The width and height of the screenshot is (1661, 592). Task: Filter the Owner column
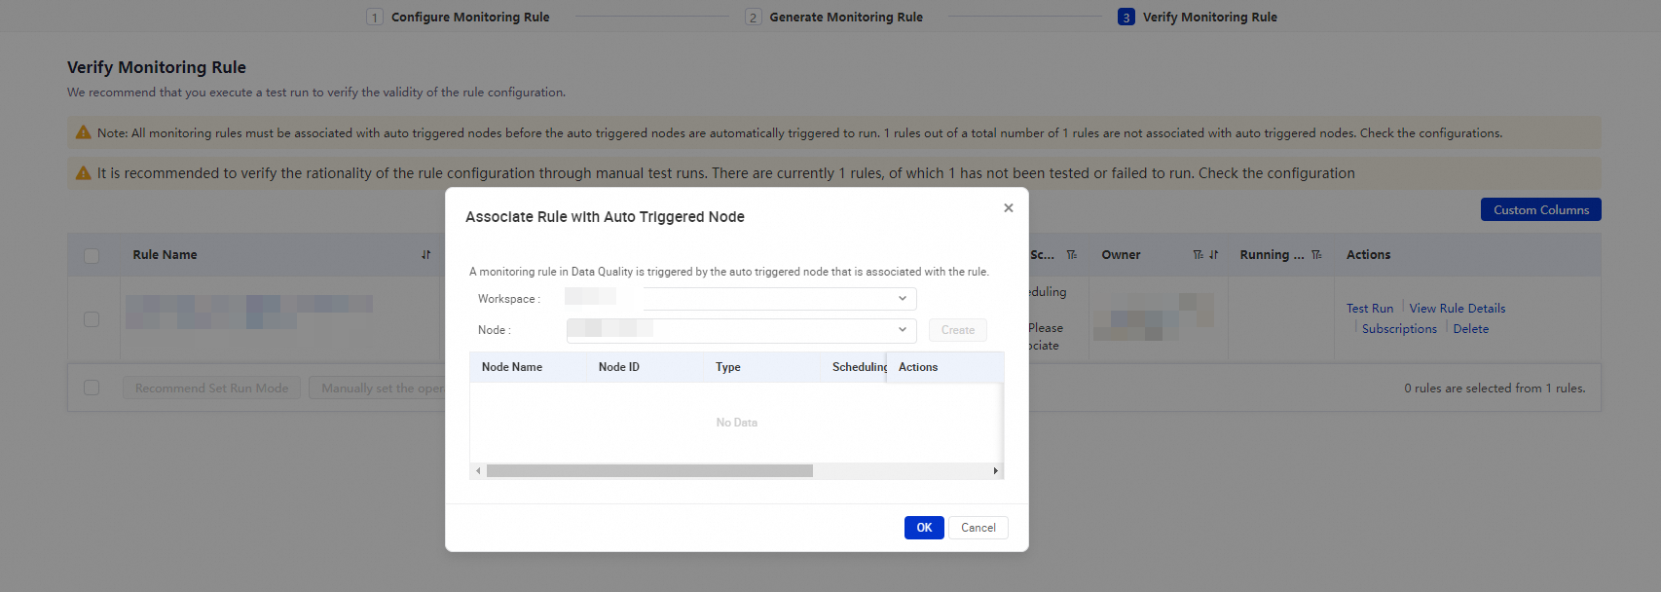1198,255
